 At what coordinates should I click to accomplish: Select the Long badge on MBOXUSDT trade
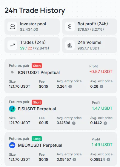(x=37, y=139)
